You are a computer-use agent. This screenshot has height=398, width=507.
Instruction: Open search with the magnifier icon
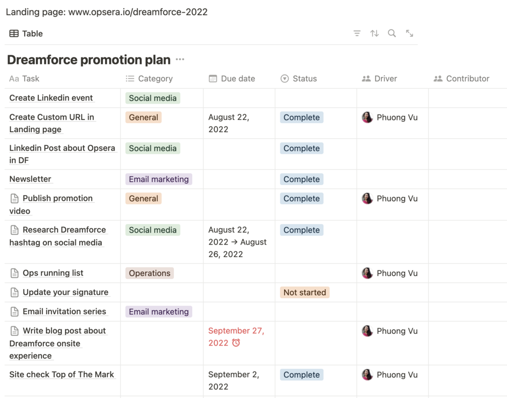(392, 33)
